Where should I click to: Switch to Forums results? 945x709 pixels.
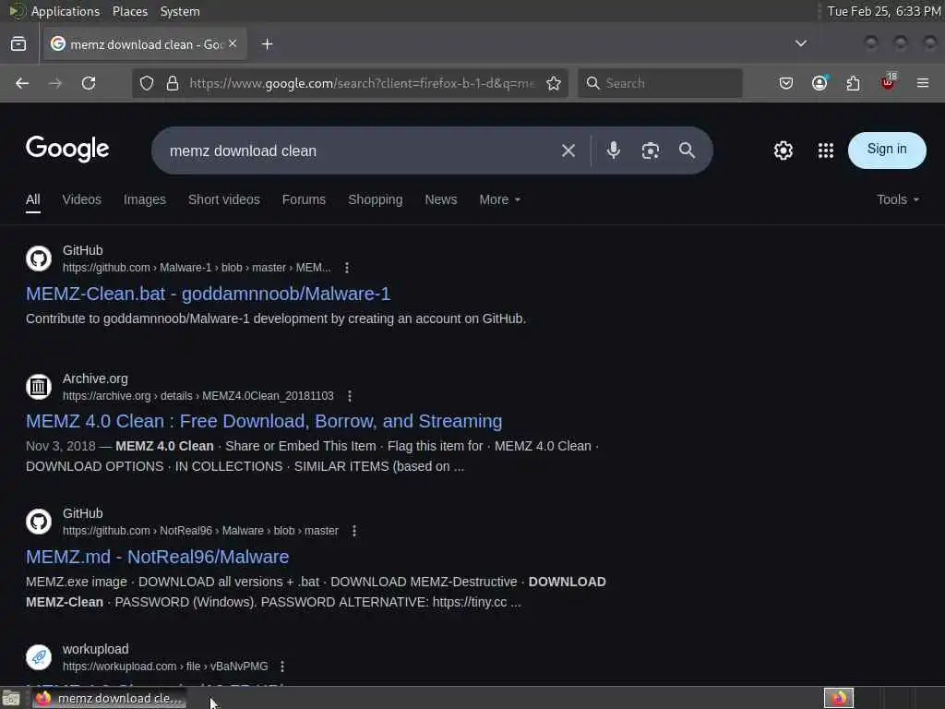304,199
